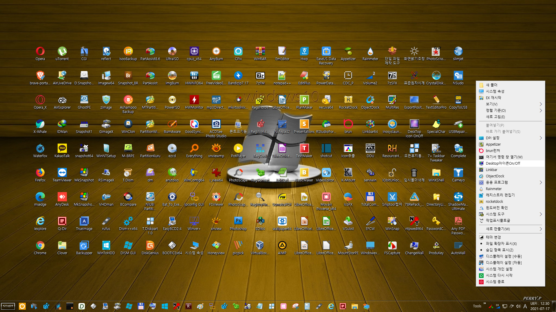Launch DiskGenius desktop shortcut
Image resolution: width=556 pixels, height=312 pixels.
[x=150, y=248]
